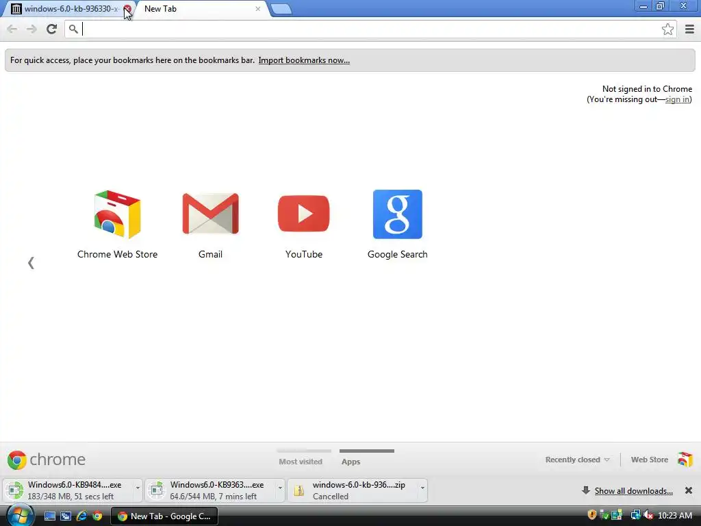Close the New Tab tab
Image resolution: width=701 pixels, height=526 pixels.
[x=258, y=9]
